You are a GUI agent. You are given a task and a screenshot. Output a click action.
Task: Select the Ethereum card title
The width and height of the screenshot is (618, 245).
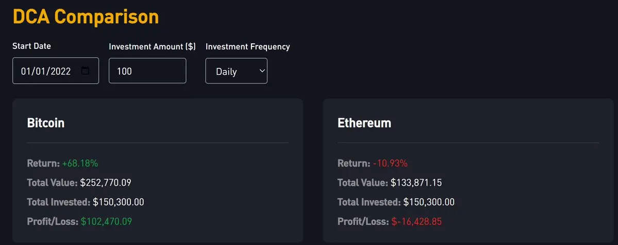[364, 123]
